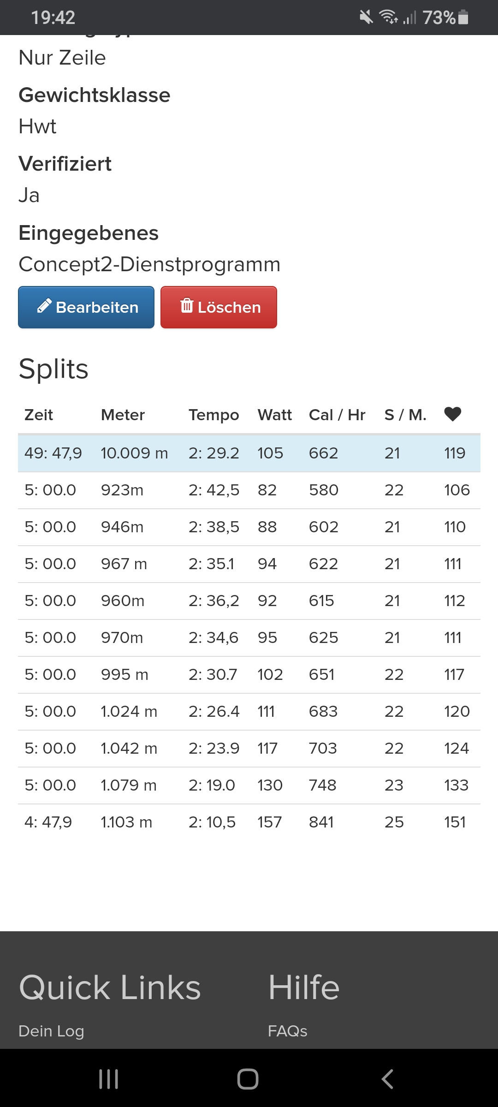
Task: Open the Dein Log link
Action: click(51, 1031)
